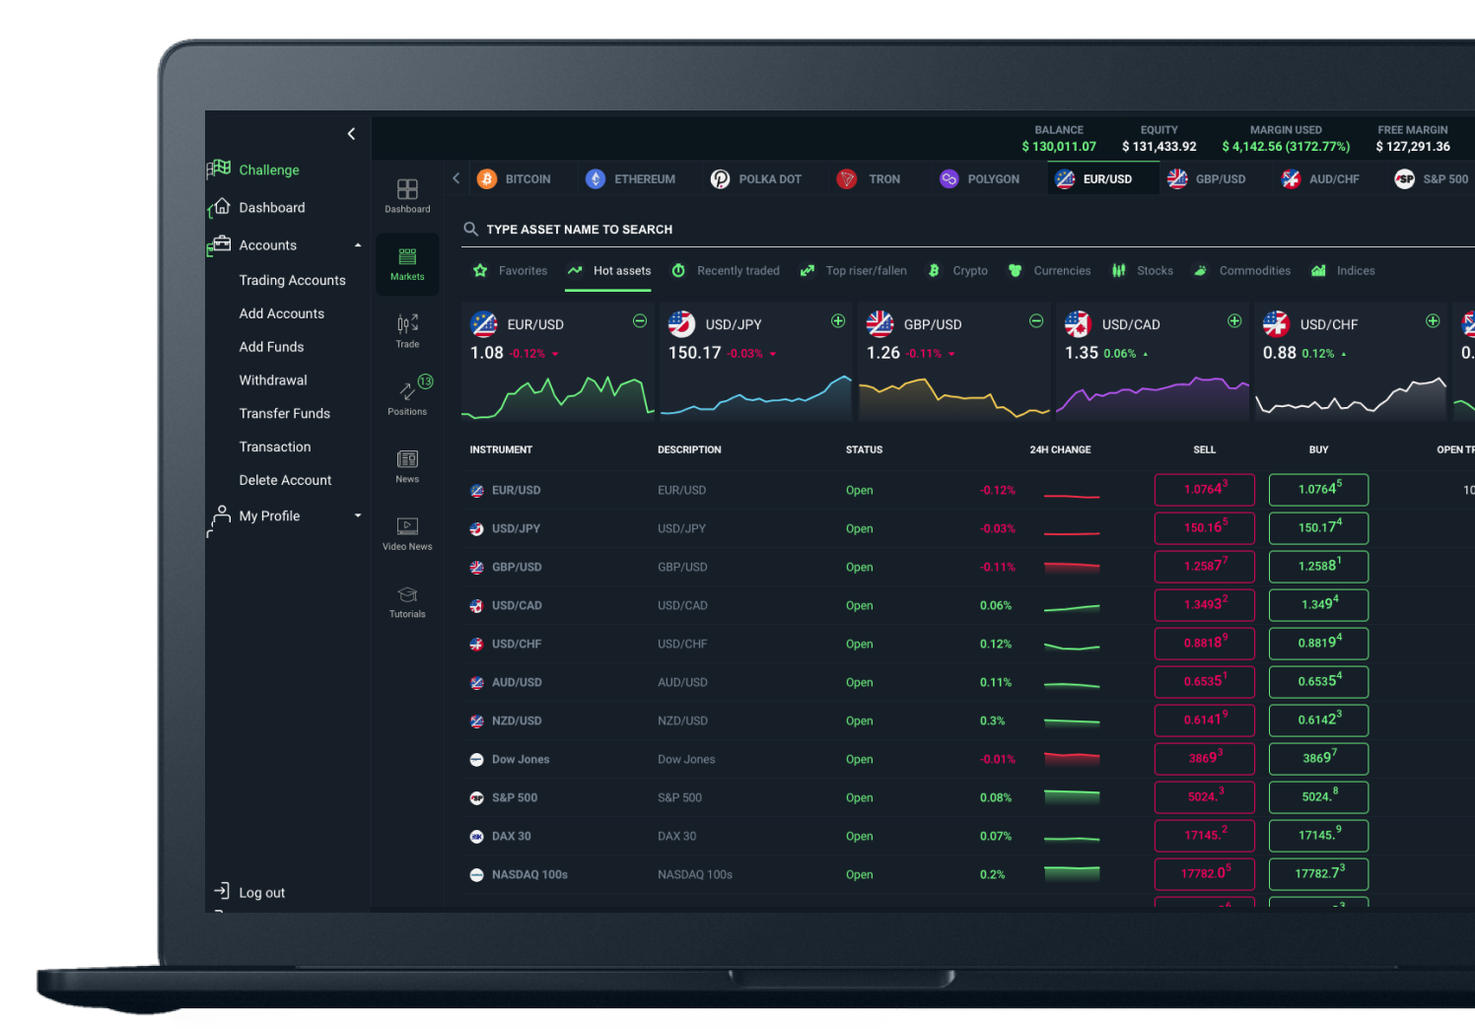Screen dimensions: 1475x1029
Task: Click the EUR/USD sell price 1.0764 button
Action: (1204, 490)
